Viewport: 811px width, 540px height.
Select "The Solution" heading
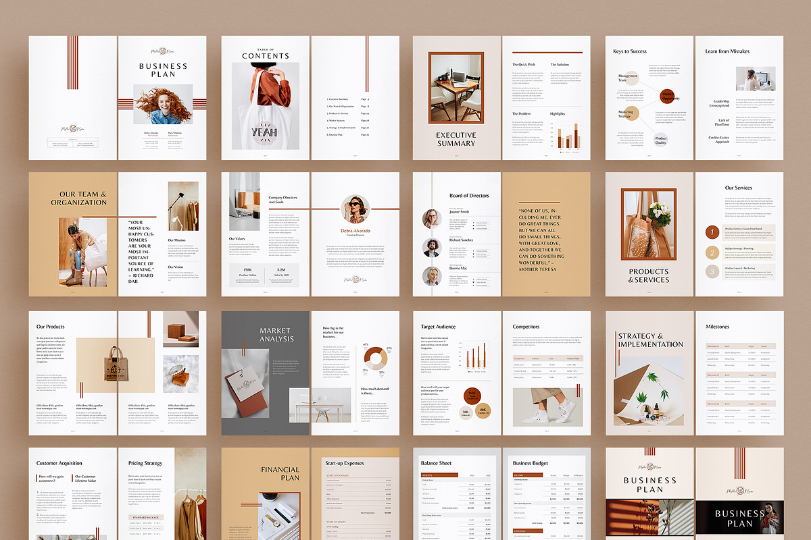pyautogui.click(x=560, y=65)
